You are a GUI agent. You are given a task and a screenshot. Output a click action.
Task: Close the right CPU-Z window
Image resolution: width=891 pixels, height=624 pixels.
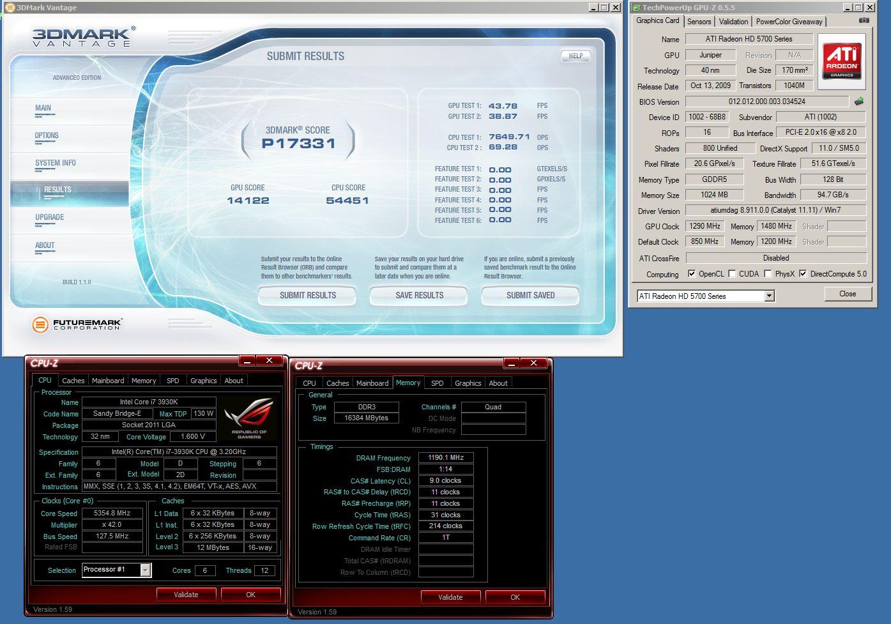tap(533, 363)
